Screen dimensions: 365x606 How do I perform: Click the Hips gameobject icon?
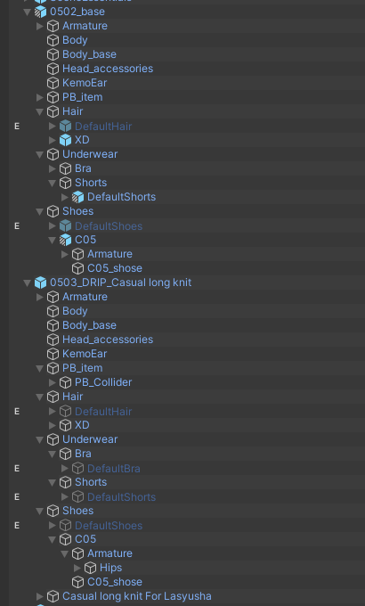(90, 568)
